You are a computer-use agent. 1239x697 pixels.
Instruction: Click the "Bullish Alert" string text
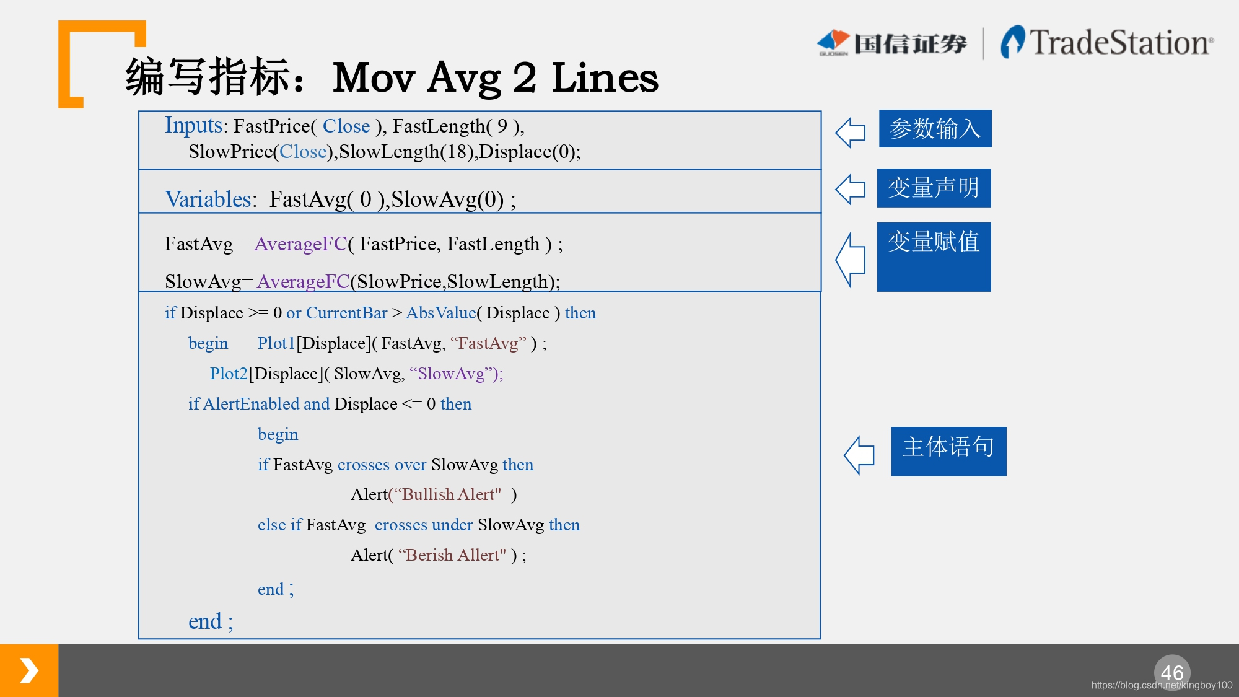click(449, 494)
